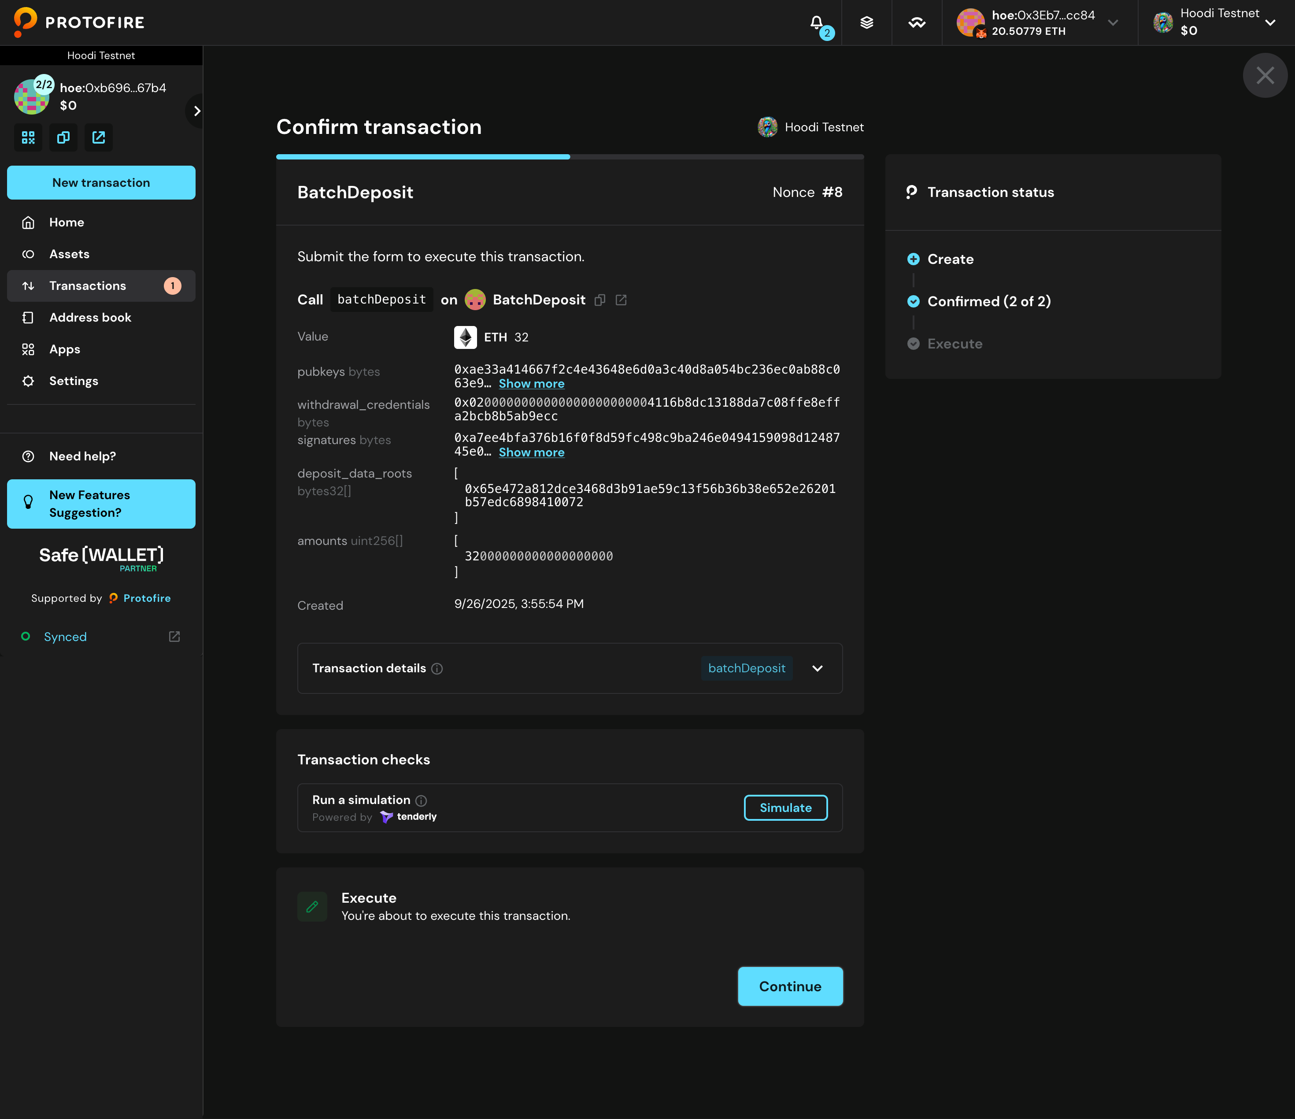Open Safe address in block explorer

click(99, 137)
